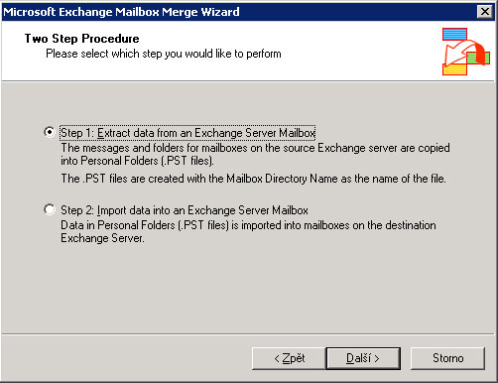Click the 'Step 2: Import data into an Exchange Server Mailbox' label
Screen dimensions: 498x383
pos(185,210)
